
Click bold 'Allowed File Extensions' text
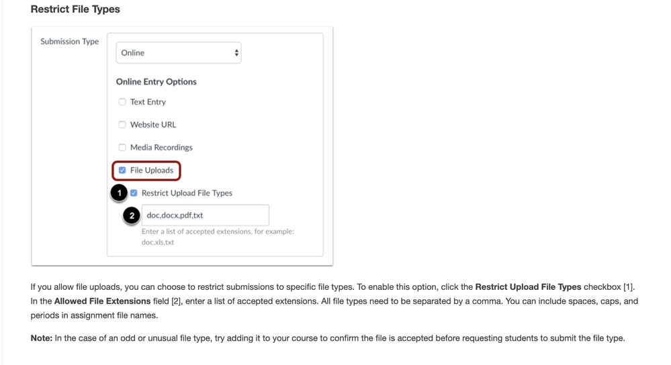point(102,302)
